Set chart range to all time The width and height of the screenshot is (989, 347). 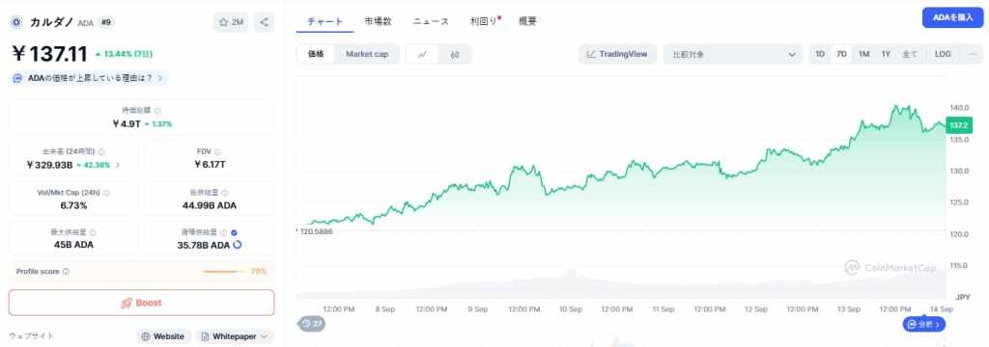pos(910,54)
